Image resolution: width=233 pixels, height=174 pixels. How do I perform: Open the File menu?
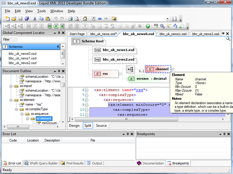click(7, 11)
